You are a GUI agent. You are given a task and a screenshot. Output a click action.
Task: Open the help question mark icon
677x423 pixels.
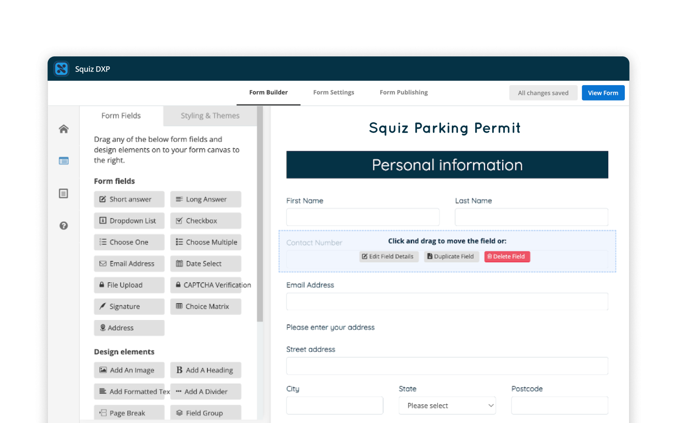pyautogui.click(x=63, y=226)
